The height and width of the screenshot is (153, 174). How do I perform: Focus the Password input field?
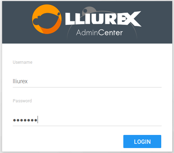point(87,120)
